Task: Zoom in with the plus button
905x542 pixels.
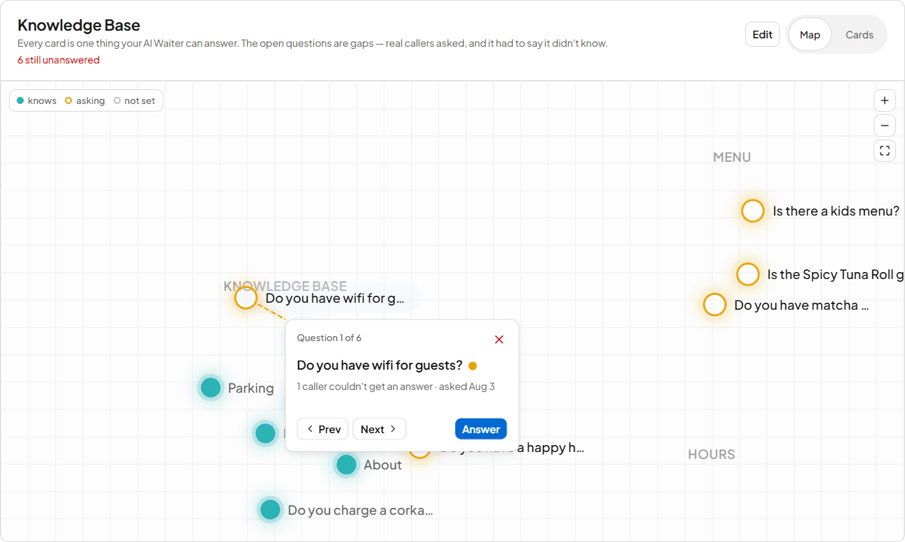Action: point(885,100)
